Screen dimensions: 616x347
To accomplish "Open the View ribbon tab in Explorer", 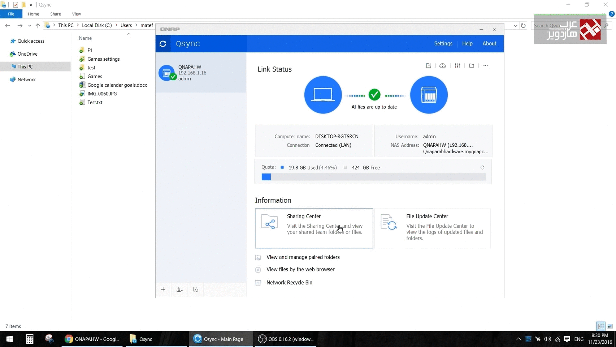I will [x=77, y=14].
